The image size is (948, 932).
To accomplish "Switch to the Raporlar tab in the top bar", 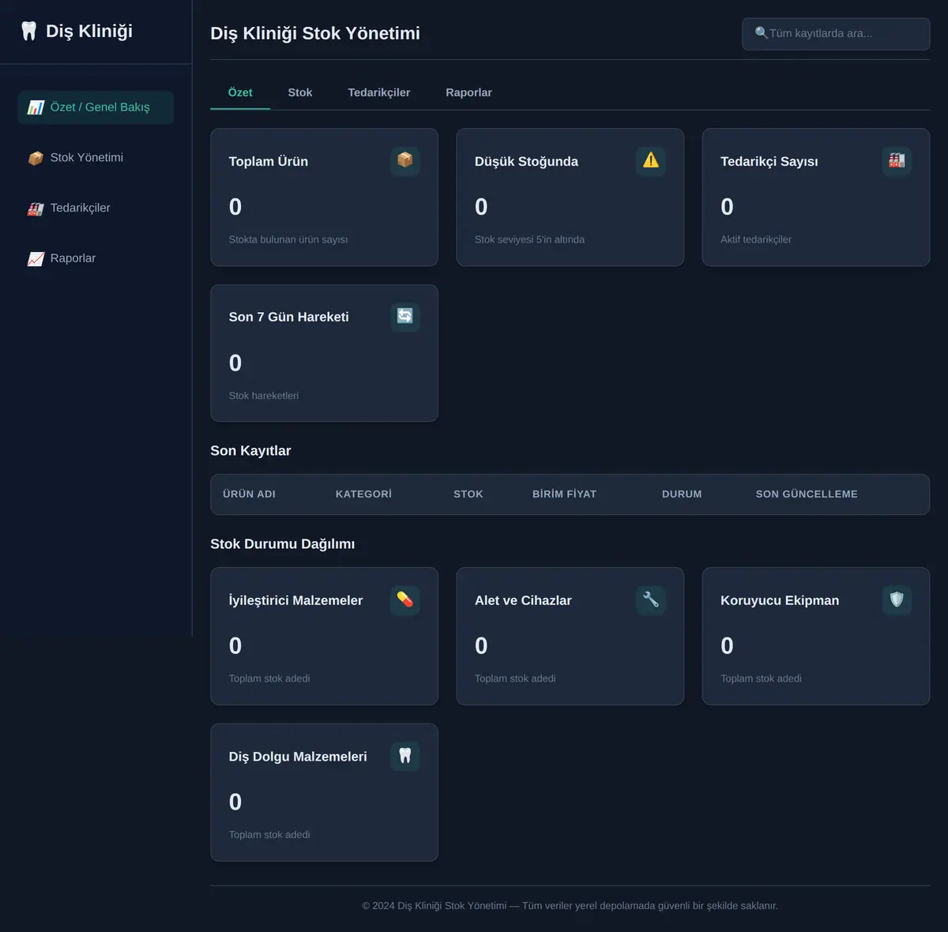I will coord(468,92).
